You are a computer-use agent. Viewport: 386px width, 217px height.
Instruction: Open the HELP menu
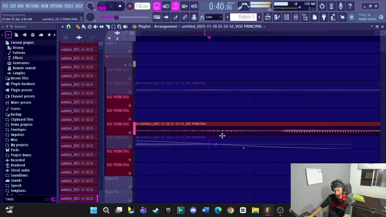tap(79, 6)
